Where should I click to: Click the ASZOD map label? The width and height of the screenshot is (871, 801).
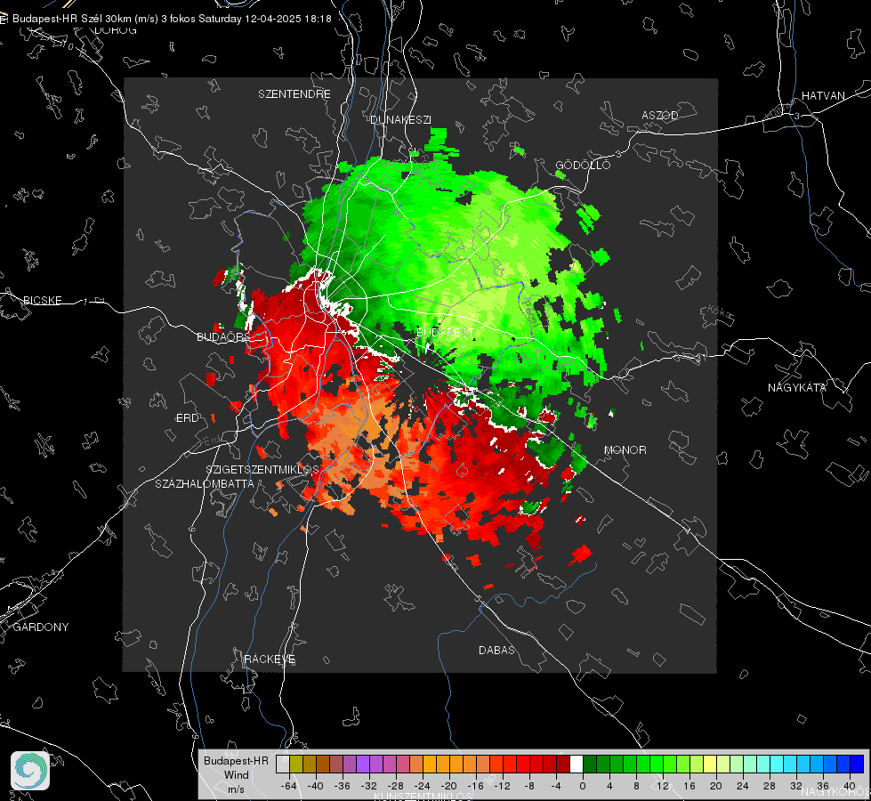tap(660, 115)
